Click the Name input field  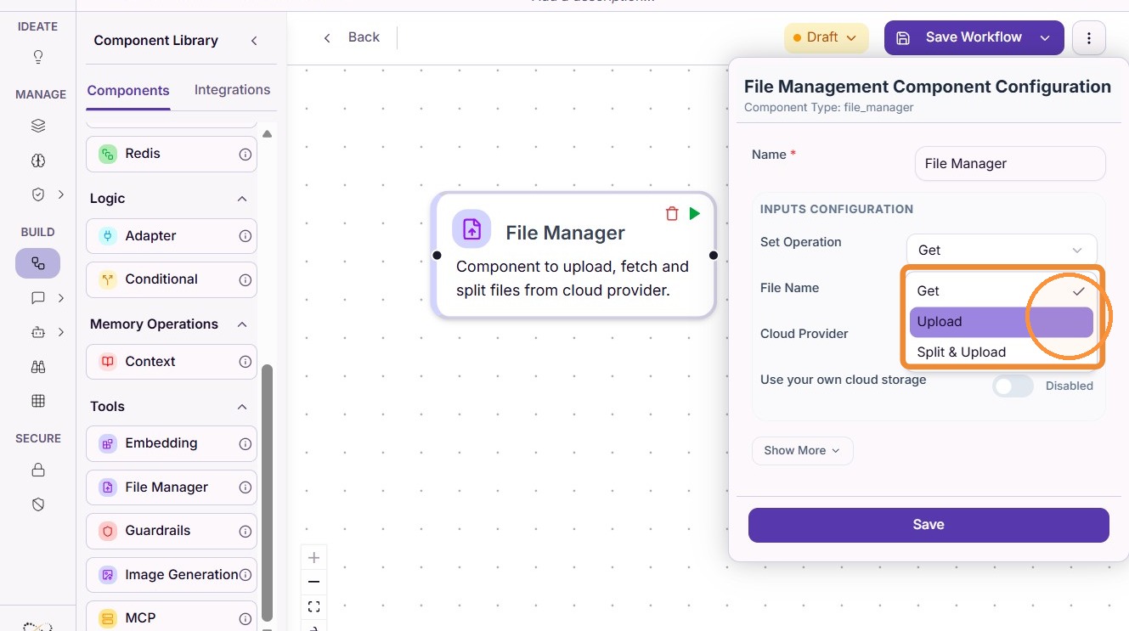(1010, 164)
